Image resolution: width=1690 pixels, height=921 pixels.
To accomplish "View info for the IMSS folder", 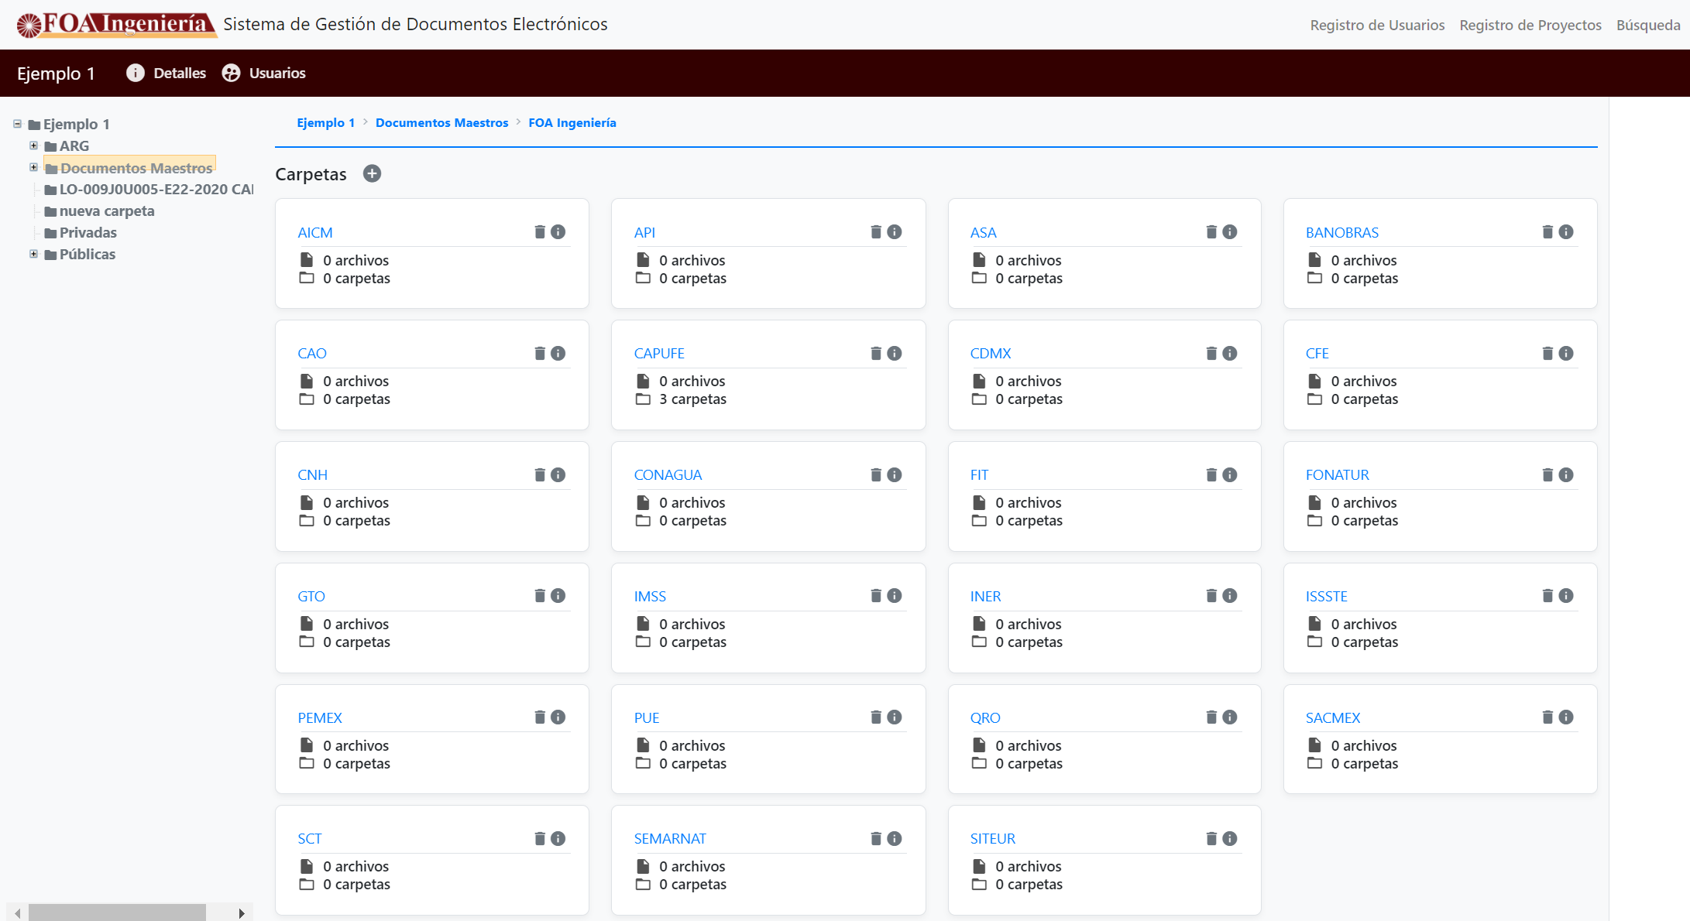I will click(895, 596).
